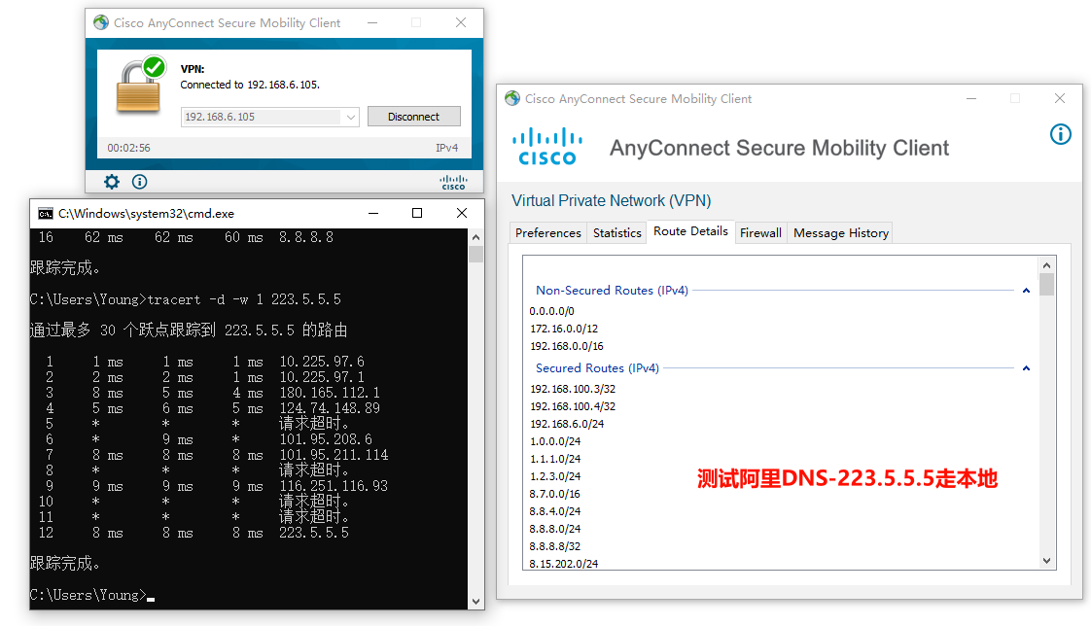This screenshot has height=626, width=1091.
Task: Click hop 7 address 101.95.211.114
Action: [x=334, y=455]
